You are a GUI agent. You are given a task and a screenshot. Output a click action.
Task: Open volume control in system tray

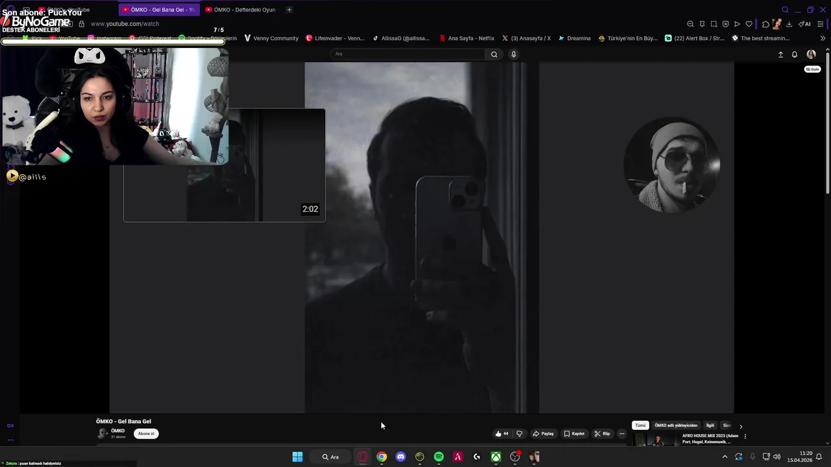pyautogui.click(x=777, y=457)
